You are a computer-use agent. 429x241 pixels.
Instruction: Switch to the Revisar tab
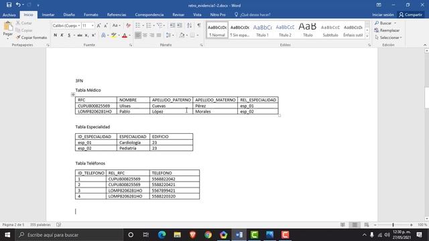178,15
